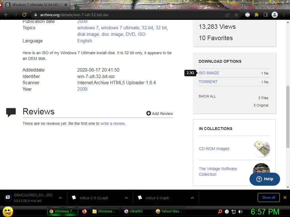Open the Year 2009 link
The height and width of the screenshot is (217, 290).
pos(82,89)
